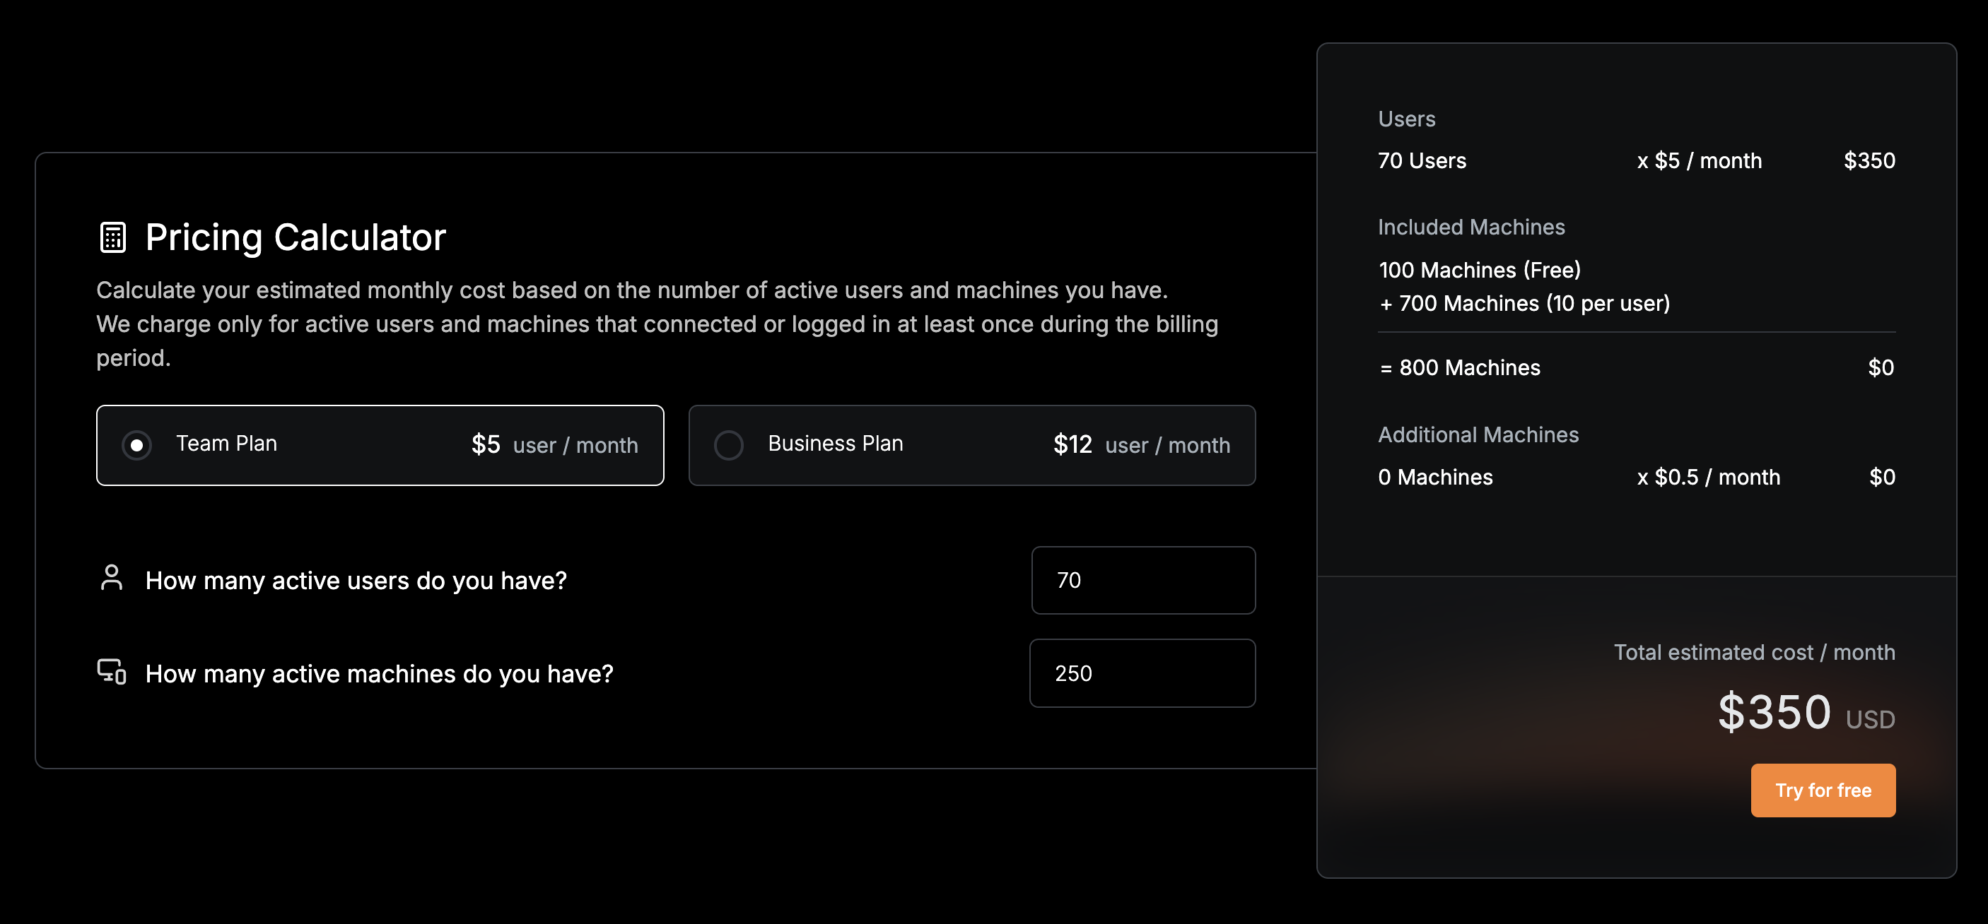1988x924 pixels.
Task: Select the Business Plan radio button
Action: point(728,445)
